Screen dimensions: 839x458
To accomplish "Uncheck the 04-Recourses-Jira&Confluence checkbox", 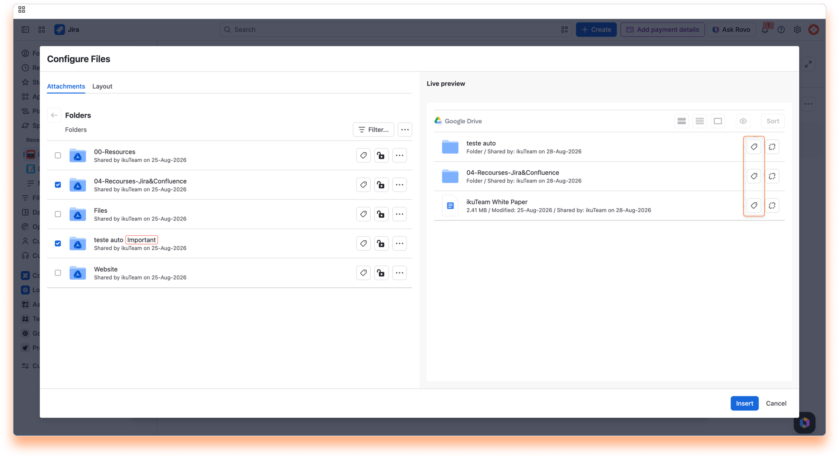I will [58, 185].
